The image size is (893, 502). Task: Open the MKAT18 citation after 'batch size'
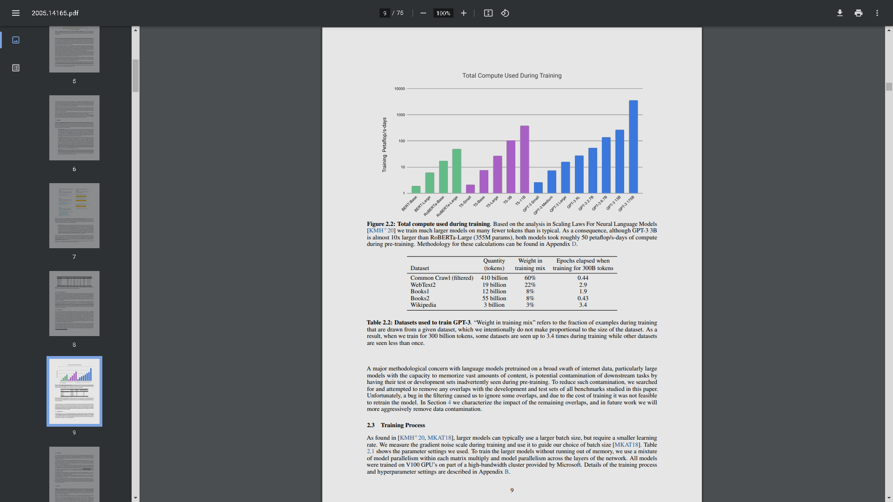coord(626,445)
